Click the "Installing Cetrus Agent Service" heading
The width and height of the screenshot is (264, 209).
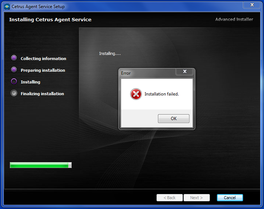pos(50,19)
